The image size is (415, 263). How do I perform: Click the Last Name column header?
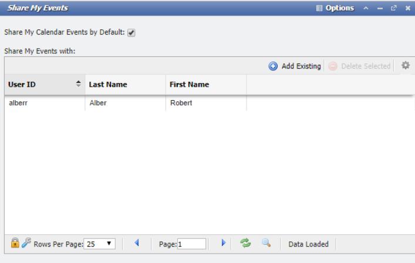[x=125, y=84]
